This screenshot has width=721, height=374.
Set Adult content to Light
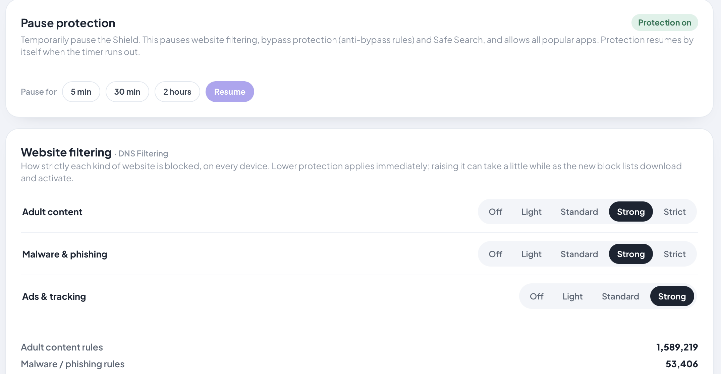tap(532, 212)
